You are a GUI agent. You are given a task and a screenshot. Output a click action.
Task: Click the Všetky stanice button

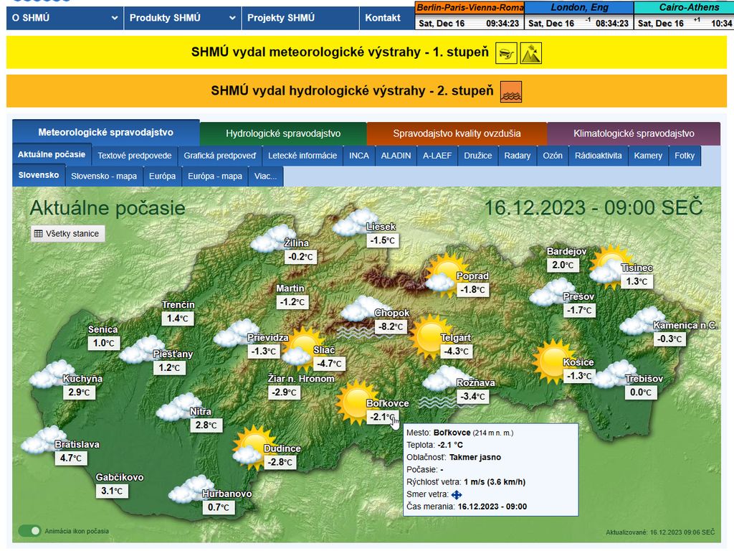68,234
